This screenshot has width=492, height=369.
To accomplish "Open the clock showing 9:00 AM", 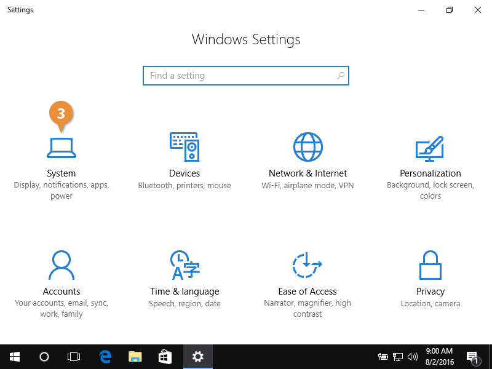I will (x=439, y=357).
